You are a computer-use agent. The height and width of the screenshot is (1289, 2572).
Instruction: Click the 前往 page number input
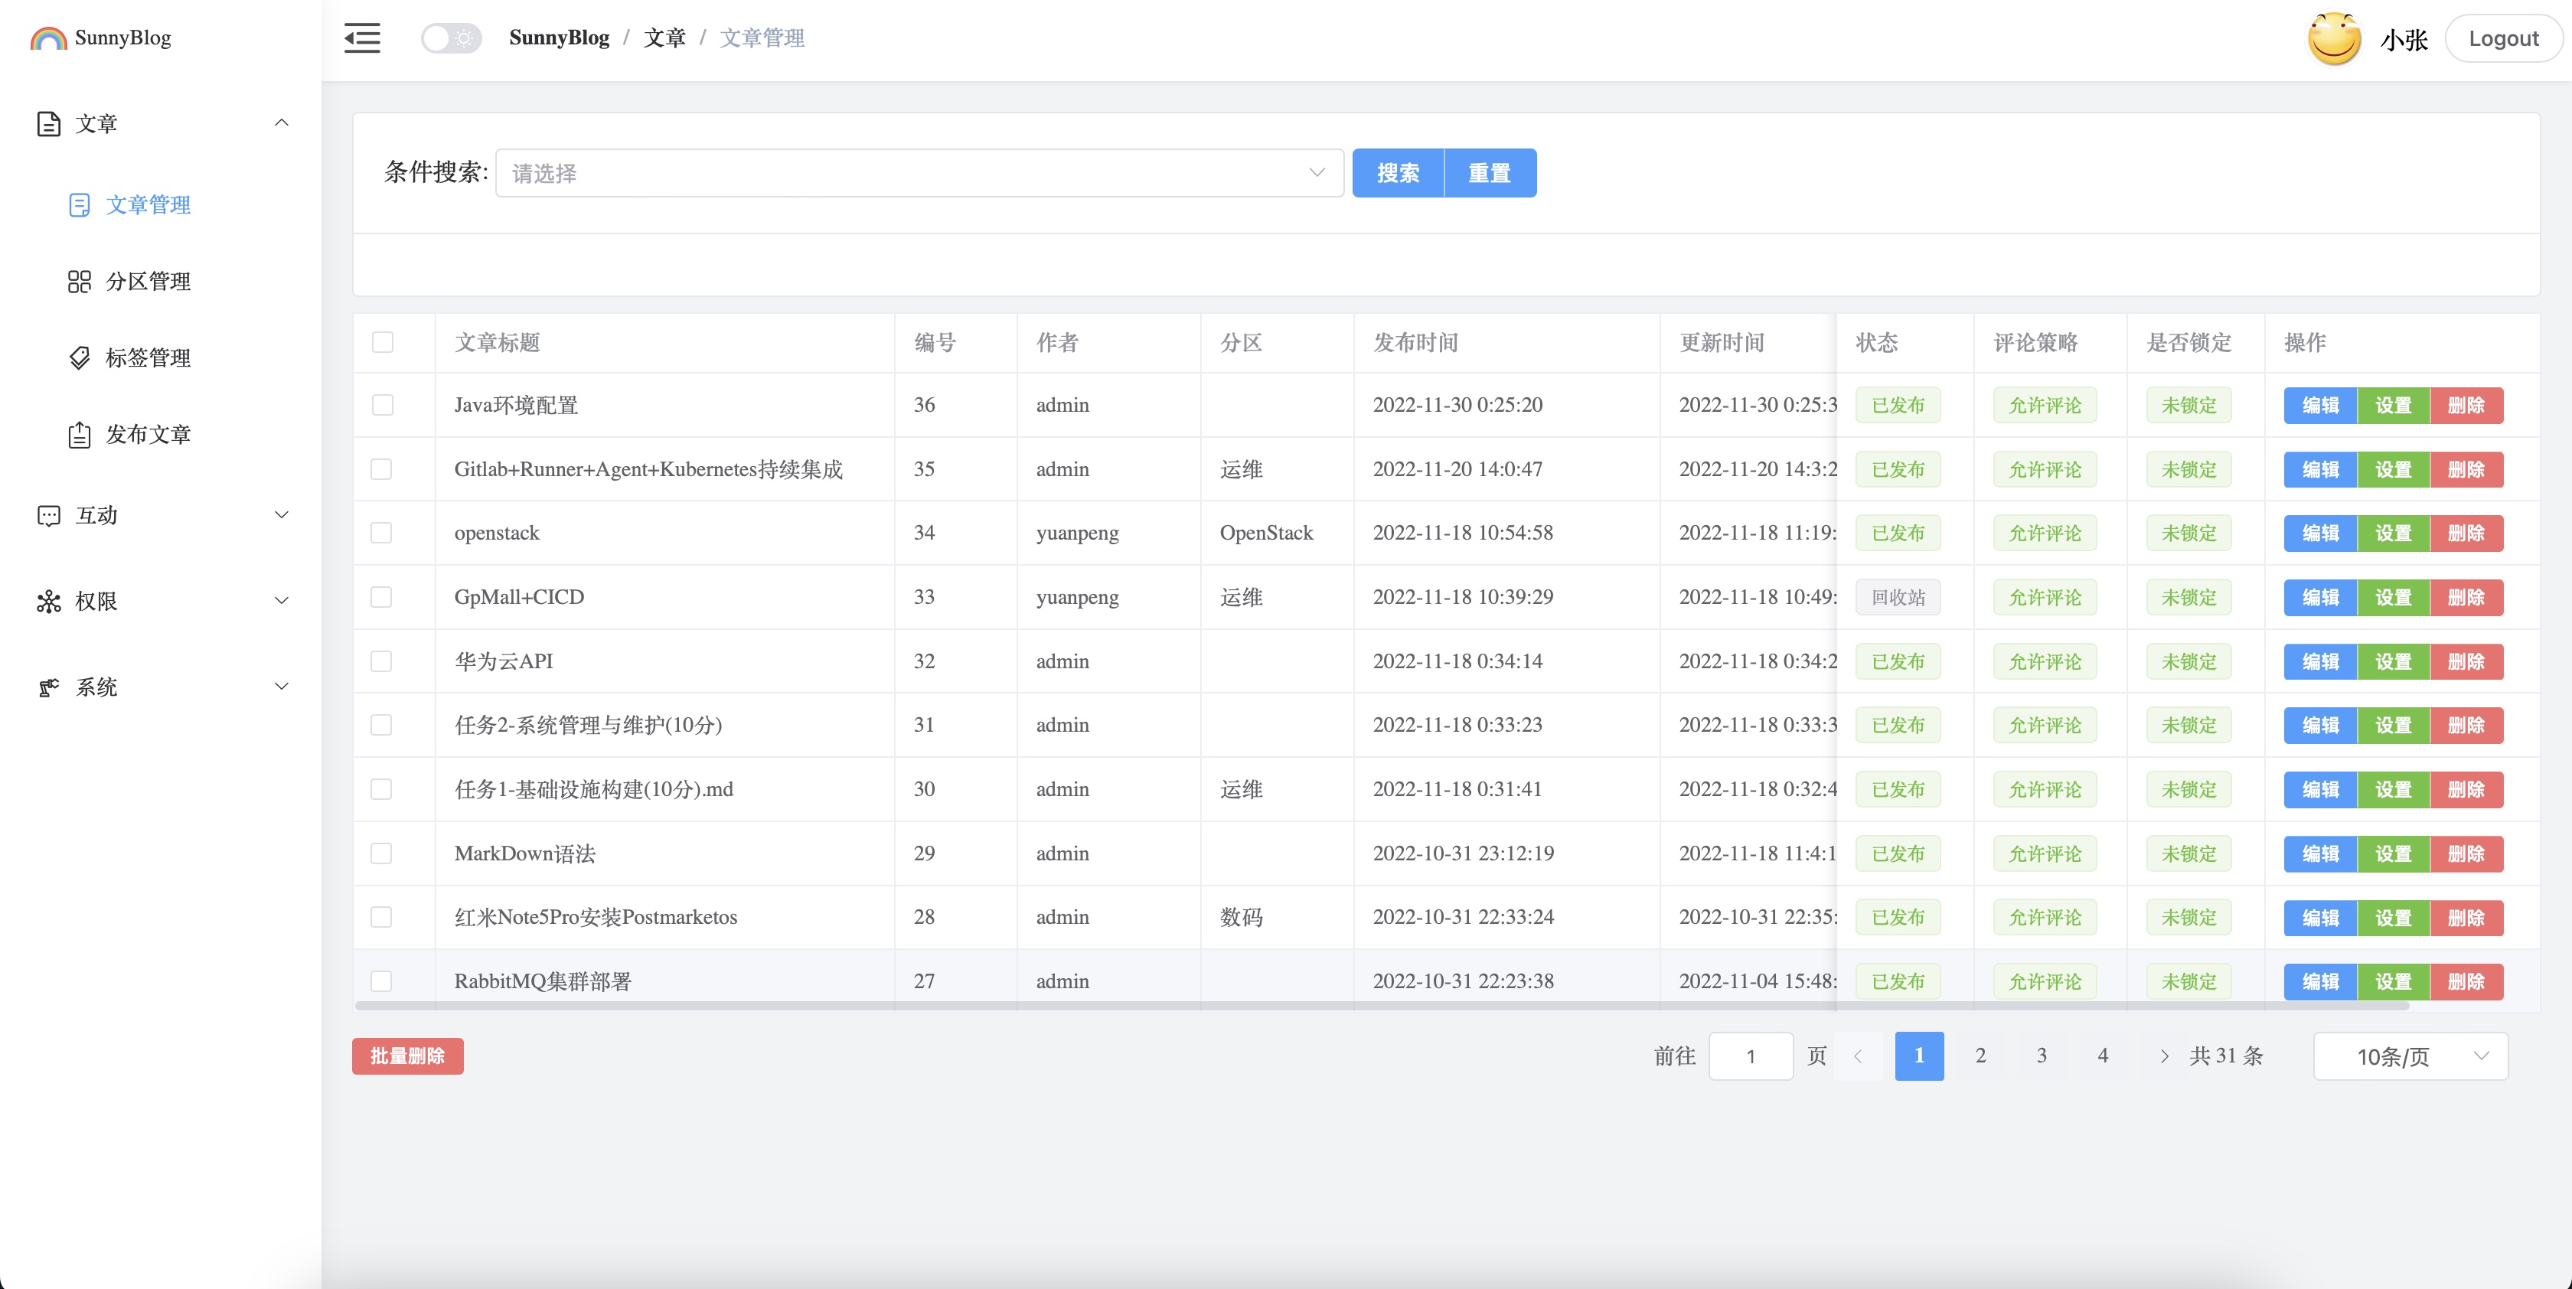(x=1751, y=1056)
